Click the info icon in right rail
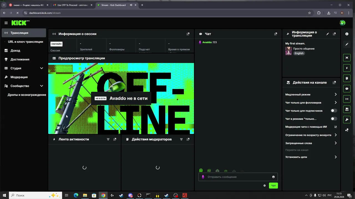355x199 pixels. pyautogui.click(x=347, y=34)
